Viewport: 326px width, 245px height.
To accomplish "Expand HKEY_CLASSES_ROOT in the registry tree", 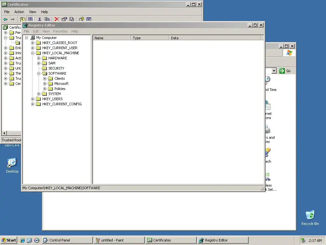I will 33,43.
